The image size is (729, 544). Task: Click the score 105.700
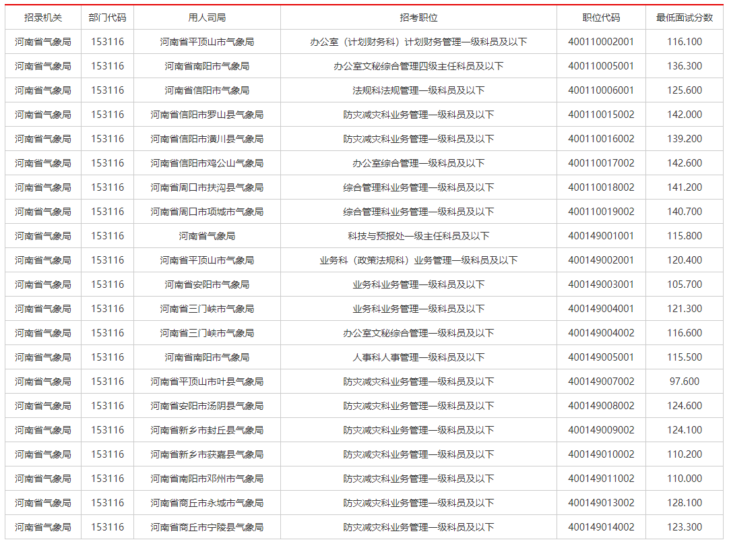coord(685,284)
